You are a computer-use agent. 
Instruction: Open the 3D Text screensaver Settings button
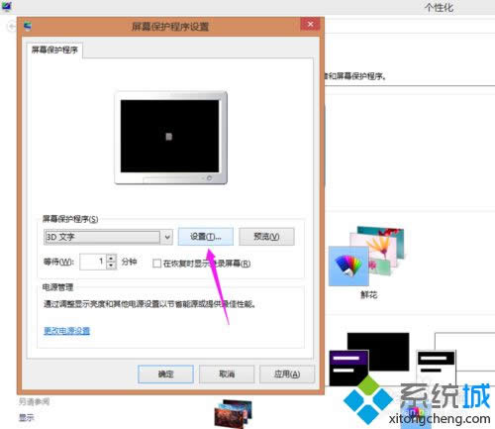[206, 237]
